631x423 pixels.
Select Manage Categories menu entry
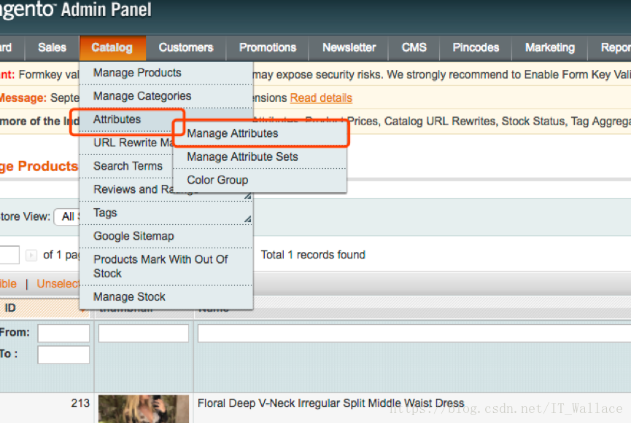pos(166,96)
